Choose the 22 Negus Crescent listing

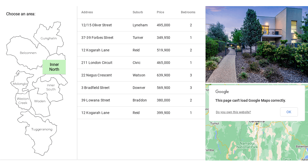click(x=141, y=75)
